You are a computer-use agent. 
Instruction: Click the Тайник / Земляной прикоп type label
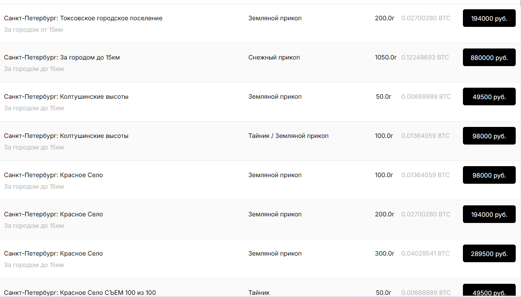[288, 136]
